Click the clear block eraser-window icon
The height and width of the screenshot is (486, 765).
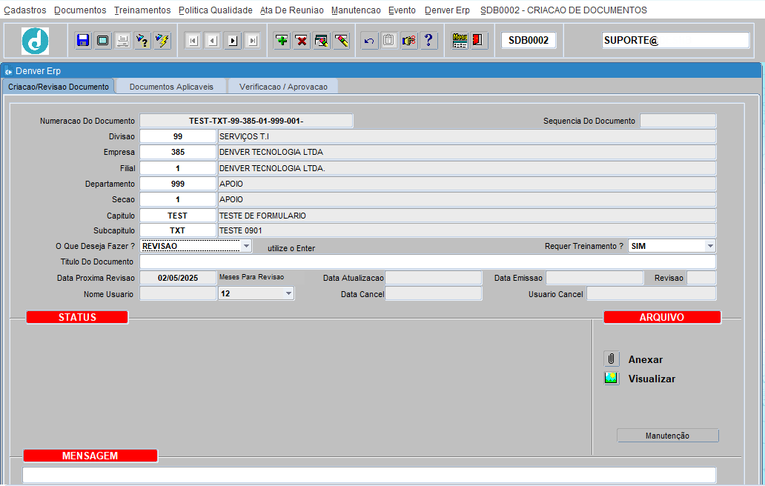(x=322, y=41)
